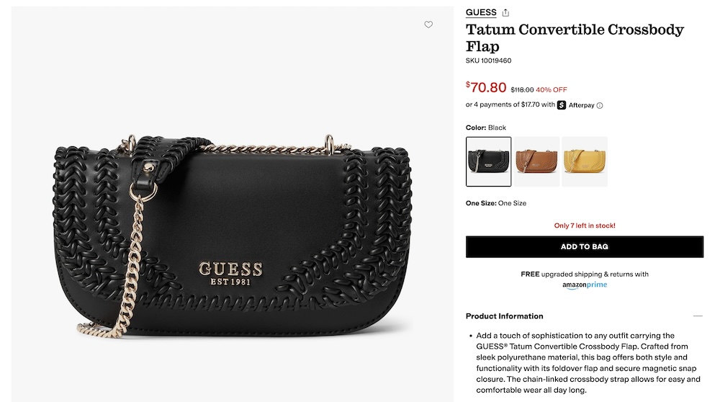Select the Black color swatch
The width and height of the screenshot is (720, 402).
tap(488, 161)
